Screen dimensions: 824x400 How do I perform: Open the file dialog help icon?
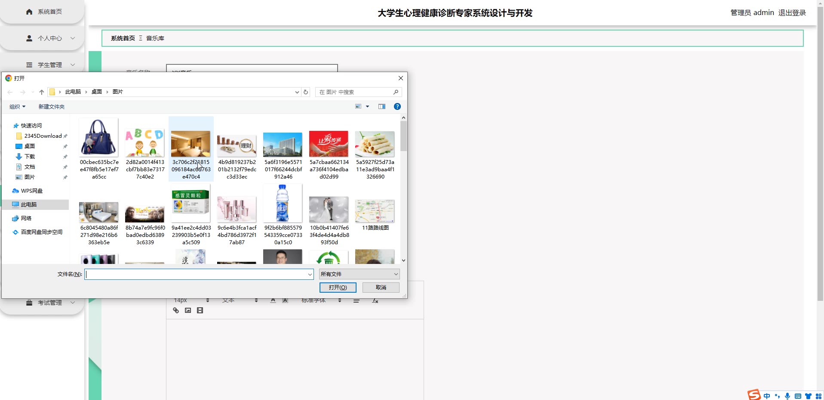click(397, 106)
